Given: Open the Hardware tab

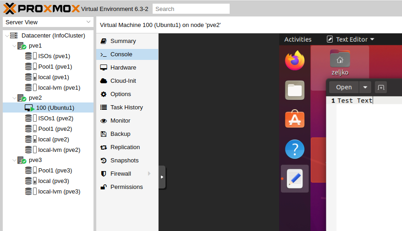Looking at the screenshot, I should (x=127, y=68).
